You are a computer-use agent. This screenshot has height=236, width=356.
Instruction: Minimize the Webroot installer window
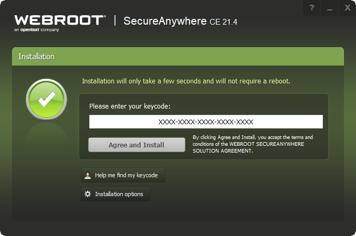[330, 8]
